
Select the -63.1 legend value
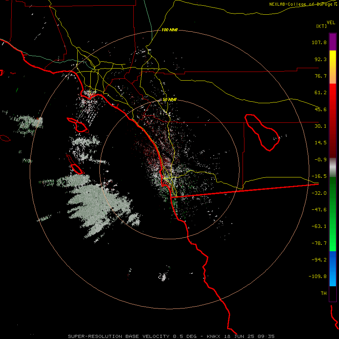[x=319, y=226]
